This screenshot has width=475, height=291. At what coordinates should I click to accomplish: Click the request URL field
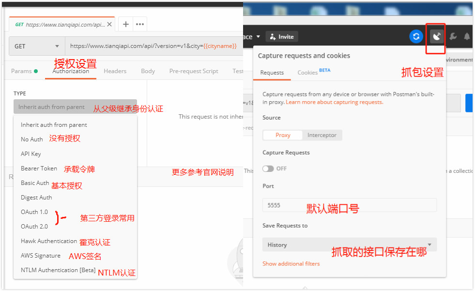[x=154, y=46]
